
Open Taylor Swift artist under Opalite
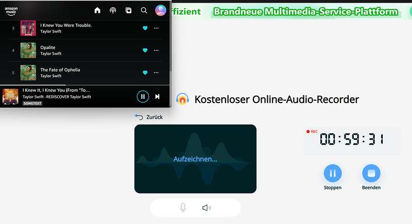[50, 54]
